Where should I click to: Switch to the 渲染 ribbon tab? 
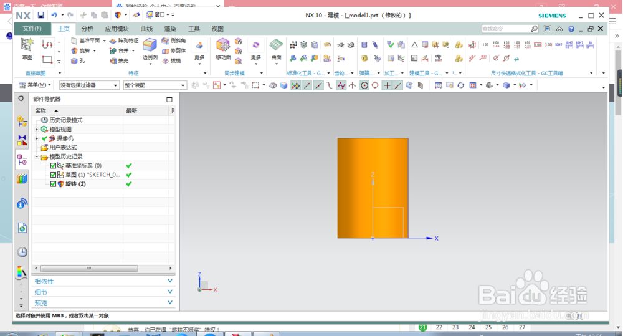tap(170, 29)
